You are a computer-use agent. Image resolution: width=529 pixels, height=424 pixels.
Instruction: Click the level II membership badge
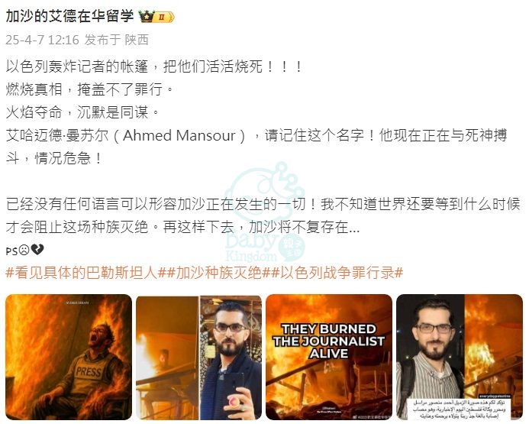pyautogui.click(x=164, y=17)
